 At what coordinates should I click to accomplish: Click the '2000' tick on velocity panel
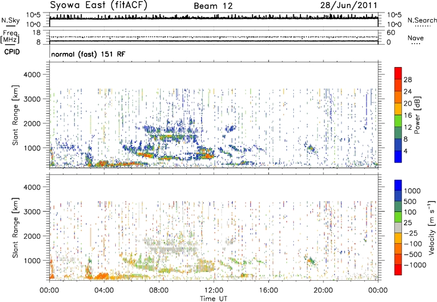tap(32, 236)
